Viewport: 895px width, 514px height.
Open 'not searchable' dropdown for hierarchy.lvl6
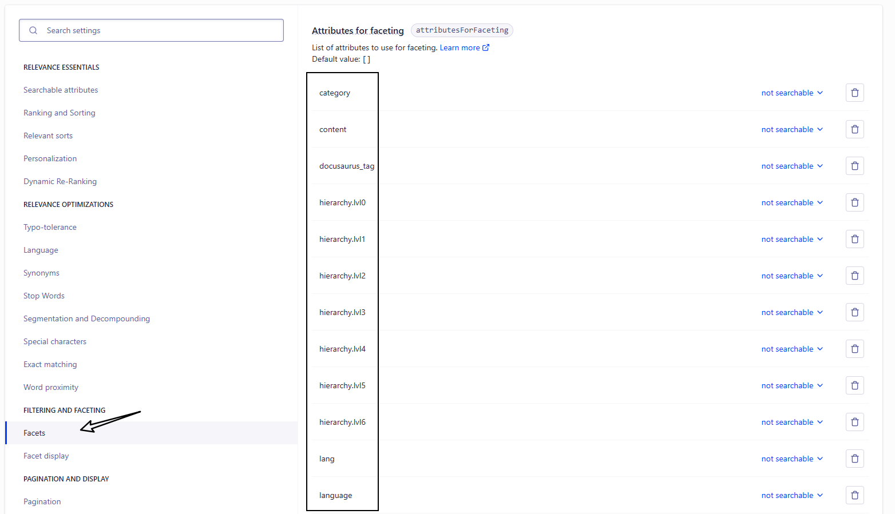792,422
